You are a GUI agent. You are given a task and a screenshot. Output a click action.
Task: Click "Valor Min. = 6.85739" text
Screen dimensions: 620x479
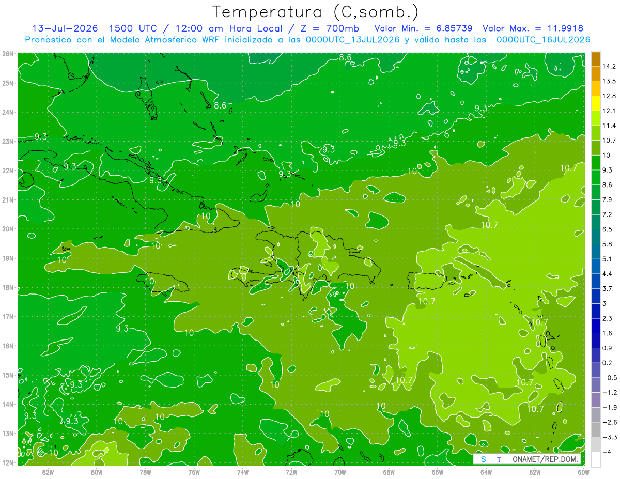point(424,28)
